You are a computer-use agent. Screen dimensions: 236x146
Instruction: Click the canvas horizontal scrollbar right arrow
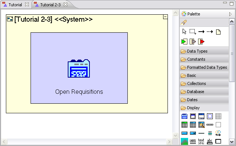coord(169,142)
